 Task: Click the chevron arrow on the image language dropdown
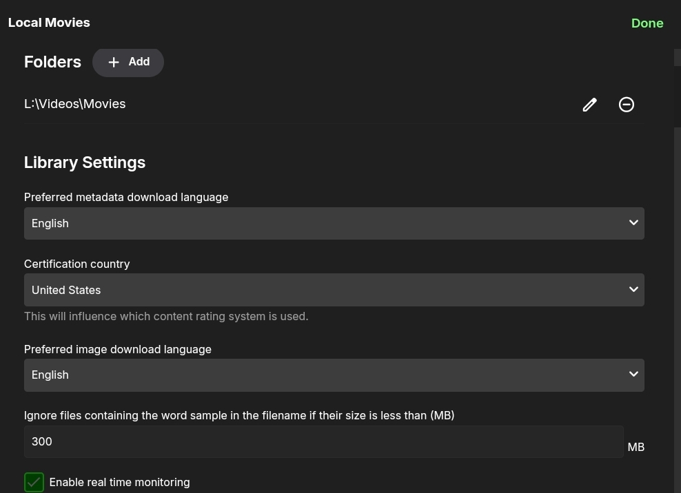tap(633, 374)
